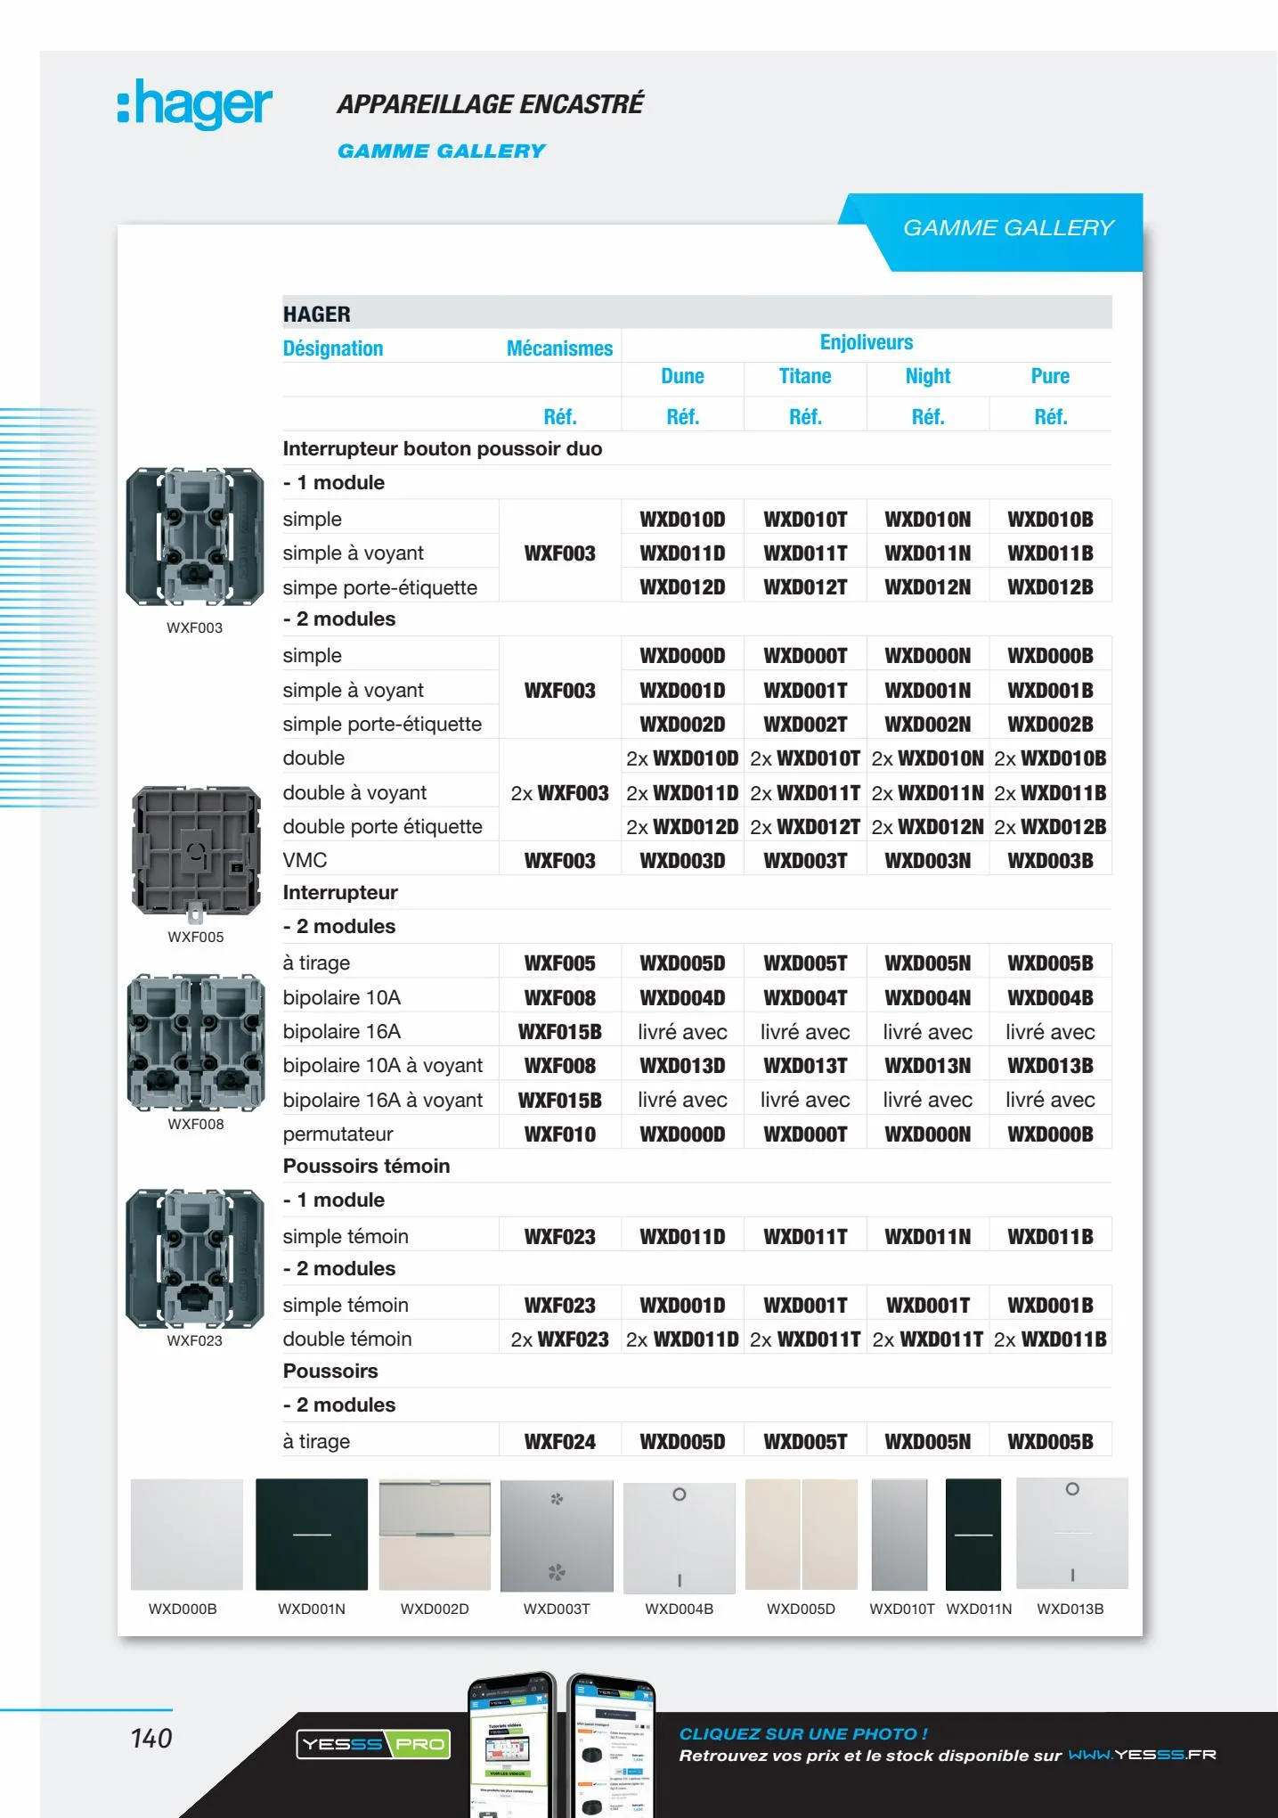Click the Night column header
Screen dimensions: 1278x1818
(928, 377)
